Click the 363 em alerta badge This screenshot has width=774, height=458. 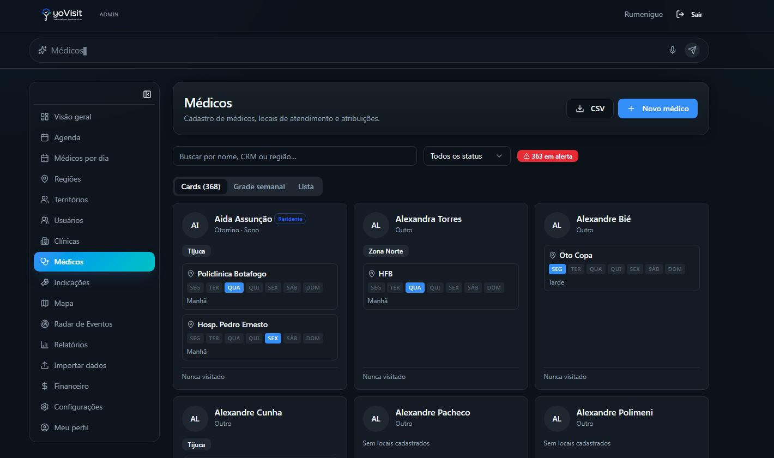(x=548, y=156)
